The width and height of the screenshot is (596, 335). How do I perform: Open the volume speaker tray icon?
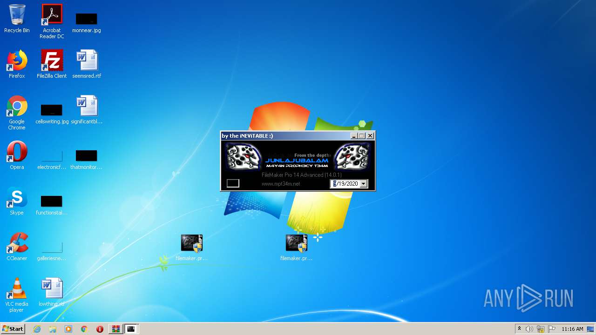(529, 329)
